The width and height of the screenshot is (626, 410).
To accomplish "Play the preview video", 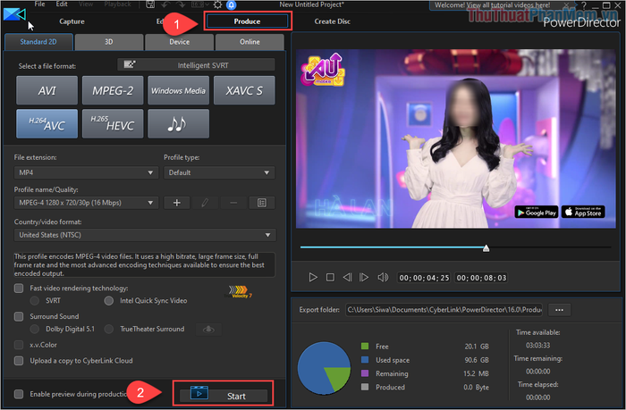I will pyautogui.click(x=313, y=277).
